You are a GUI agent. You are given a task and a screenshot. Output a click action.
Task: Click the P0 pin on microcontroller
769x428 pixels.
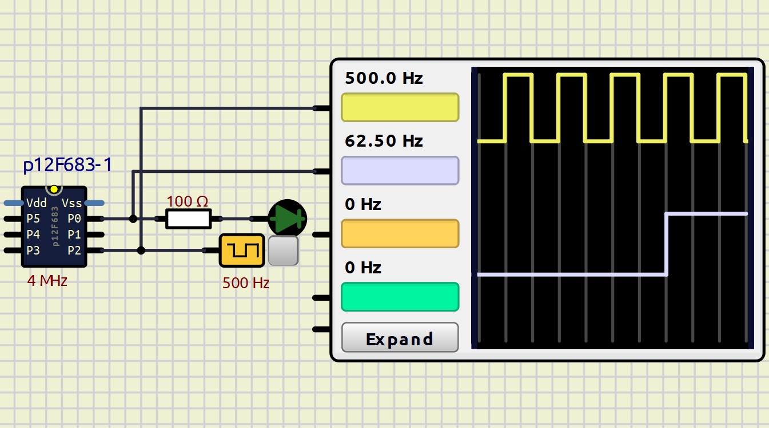click(95, 219)
